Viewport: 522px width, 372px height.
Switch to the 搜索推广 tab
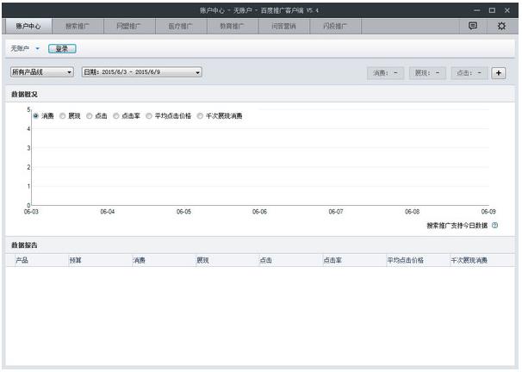[x=78, y=26]
